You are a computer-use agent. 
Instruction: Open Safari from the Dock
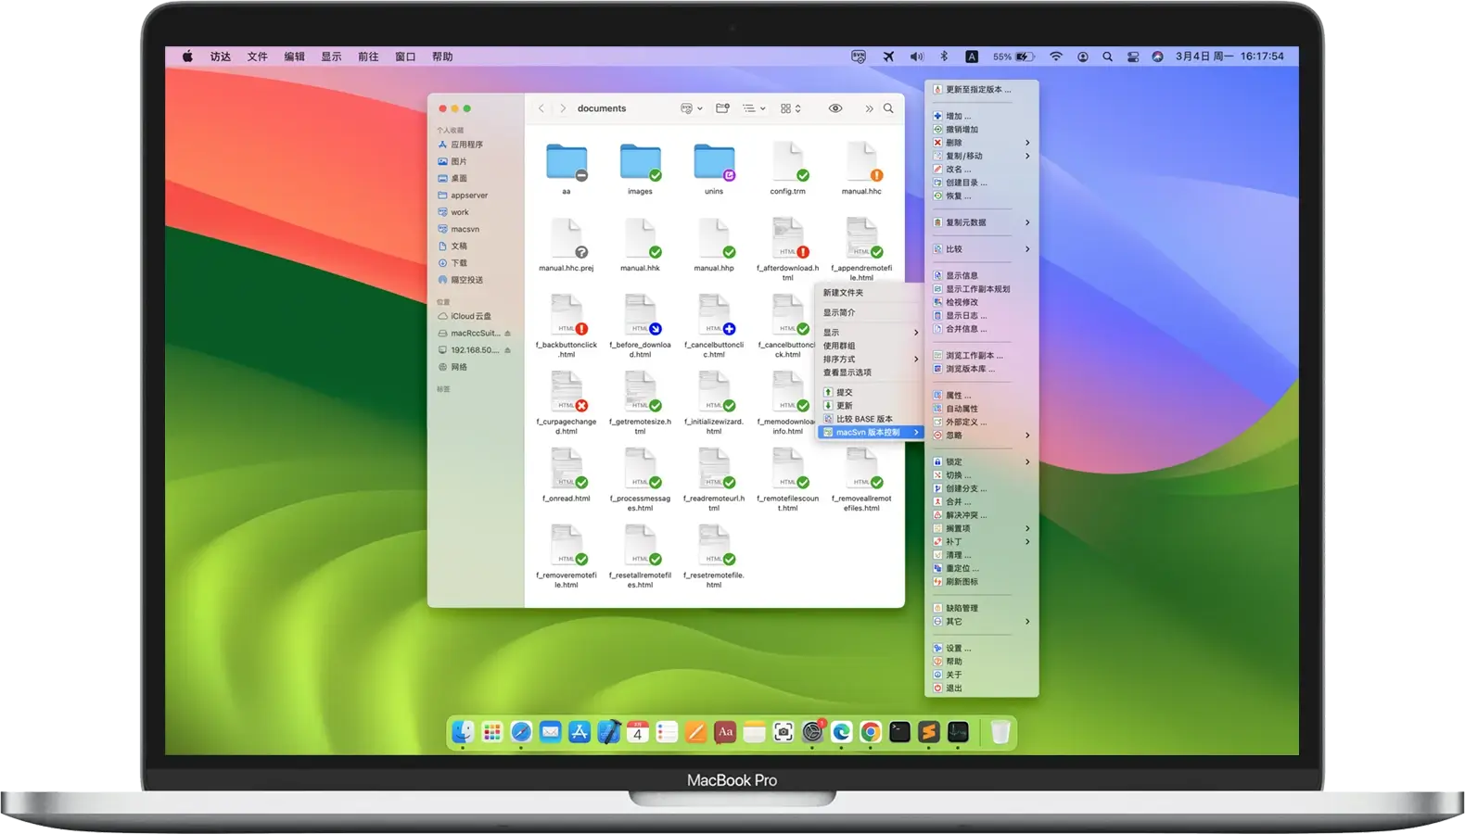[x=521, y=732]
